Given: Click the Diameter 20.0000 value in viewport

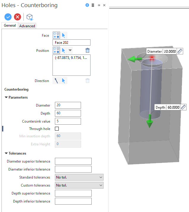Looking at the screenshot, I should 170,52.
